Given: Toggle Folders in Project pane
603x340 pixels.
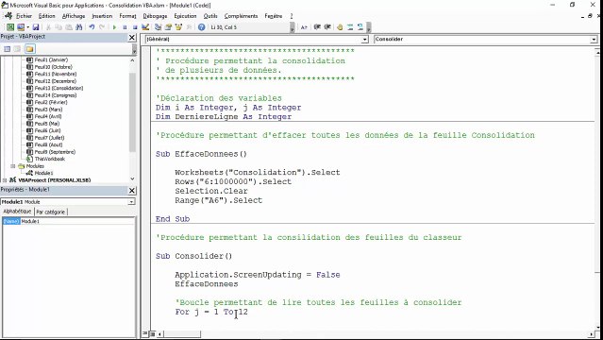Looking at the screenshot, I should (x=30, y=49).
